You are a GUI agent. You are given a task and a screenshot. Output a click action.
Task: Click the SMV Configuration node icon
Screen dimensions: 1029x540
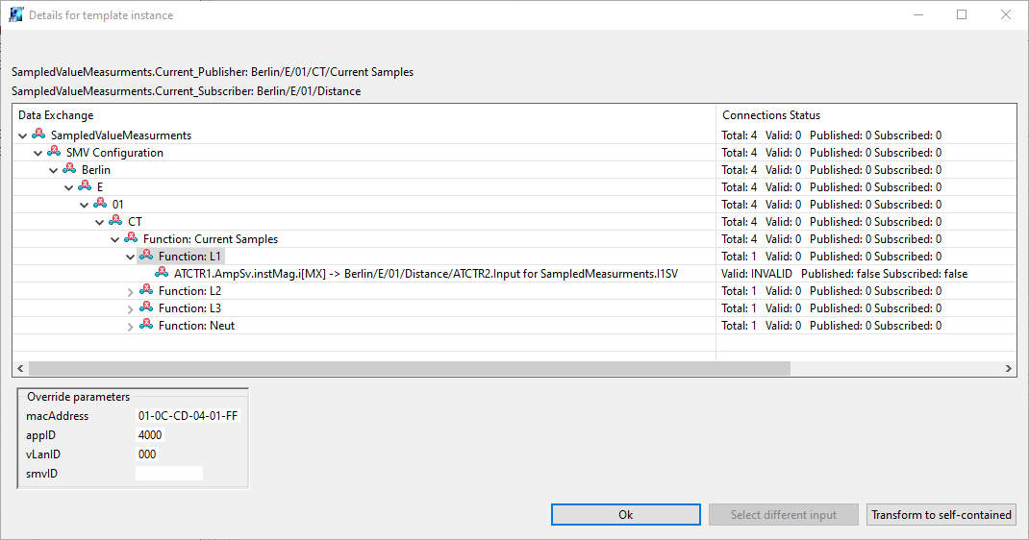(54, 152)
